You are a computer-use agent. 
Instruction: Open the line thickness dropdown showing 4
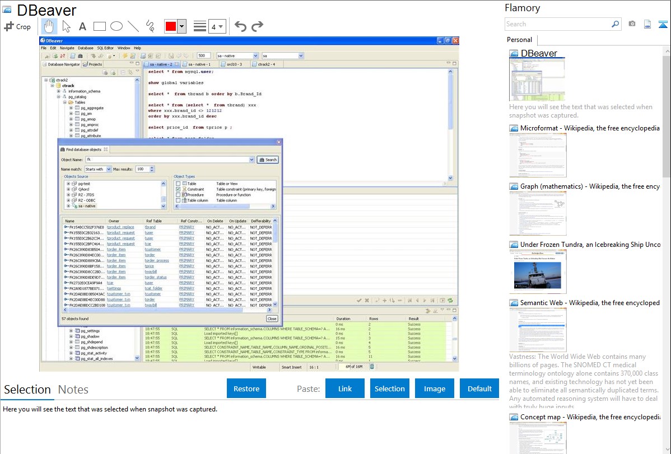coord(217,26)
